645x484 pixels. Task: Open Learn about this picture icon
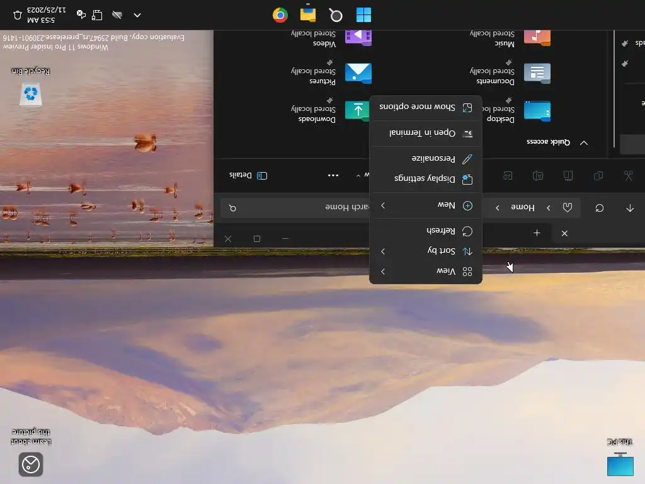pyautogui.click(x=31, y=452)
